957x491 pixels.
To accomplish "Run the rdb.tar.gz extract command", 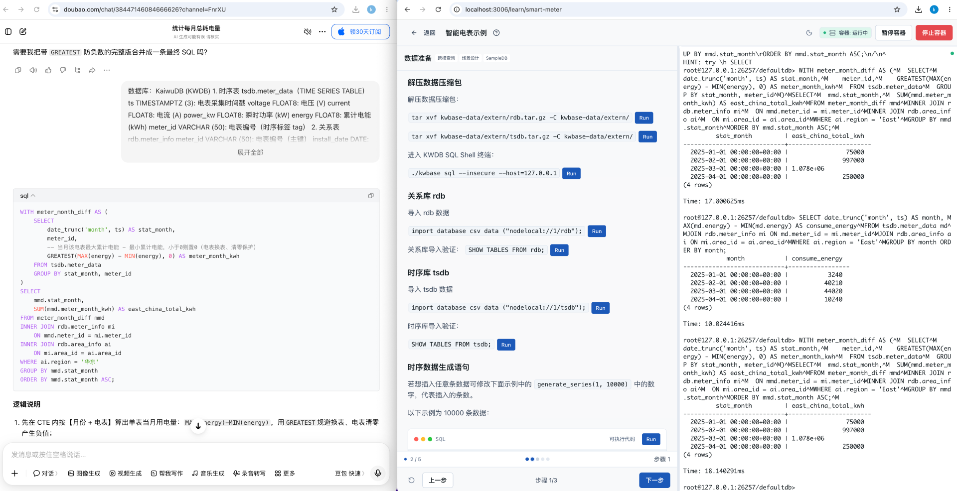I will [644, 118].
